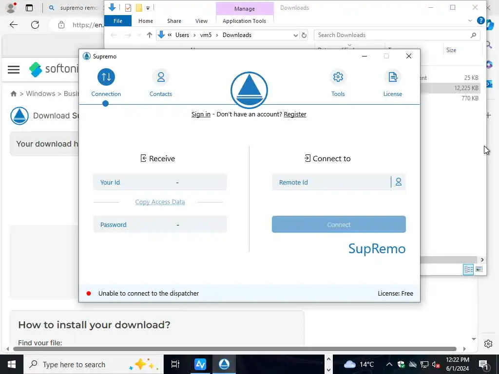This screenshot has height=374, width=499.
Task: Click Sign in link in Supremo
Action: (201, 114)
